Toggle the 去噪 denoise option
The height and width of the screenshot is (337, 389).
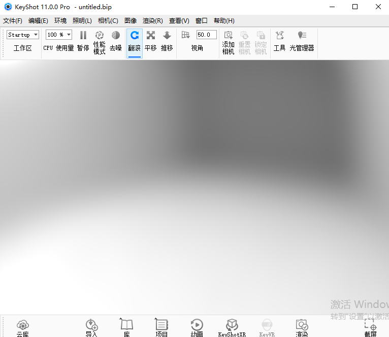pyautogui.click(x=116, y=41)
